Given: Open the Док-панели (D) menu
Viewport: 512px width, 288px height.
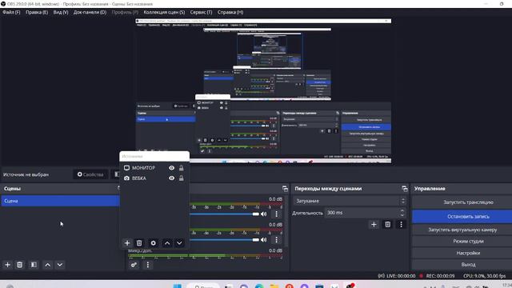Looking at the screenshot, I should pos(90,12).
